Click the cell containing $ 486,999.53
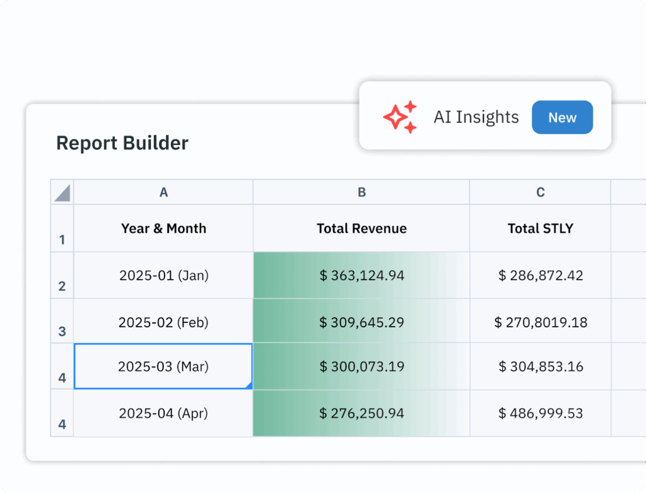Image resolution: width=646 pixels, height=492 pixels. [x=540, y=413]
